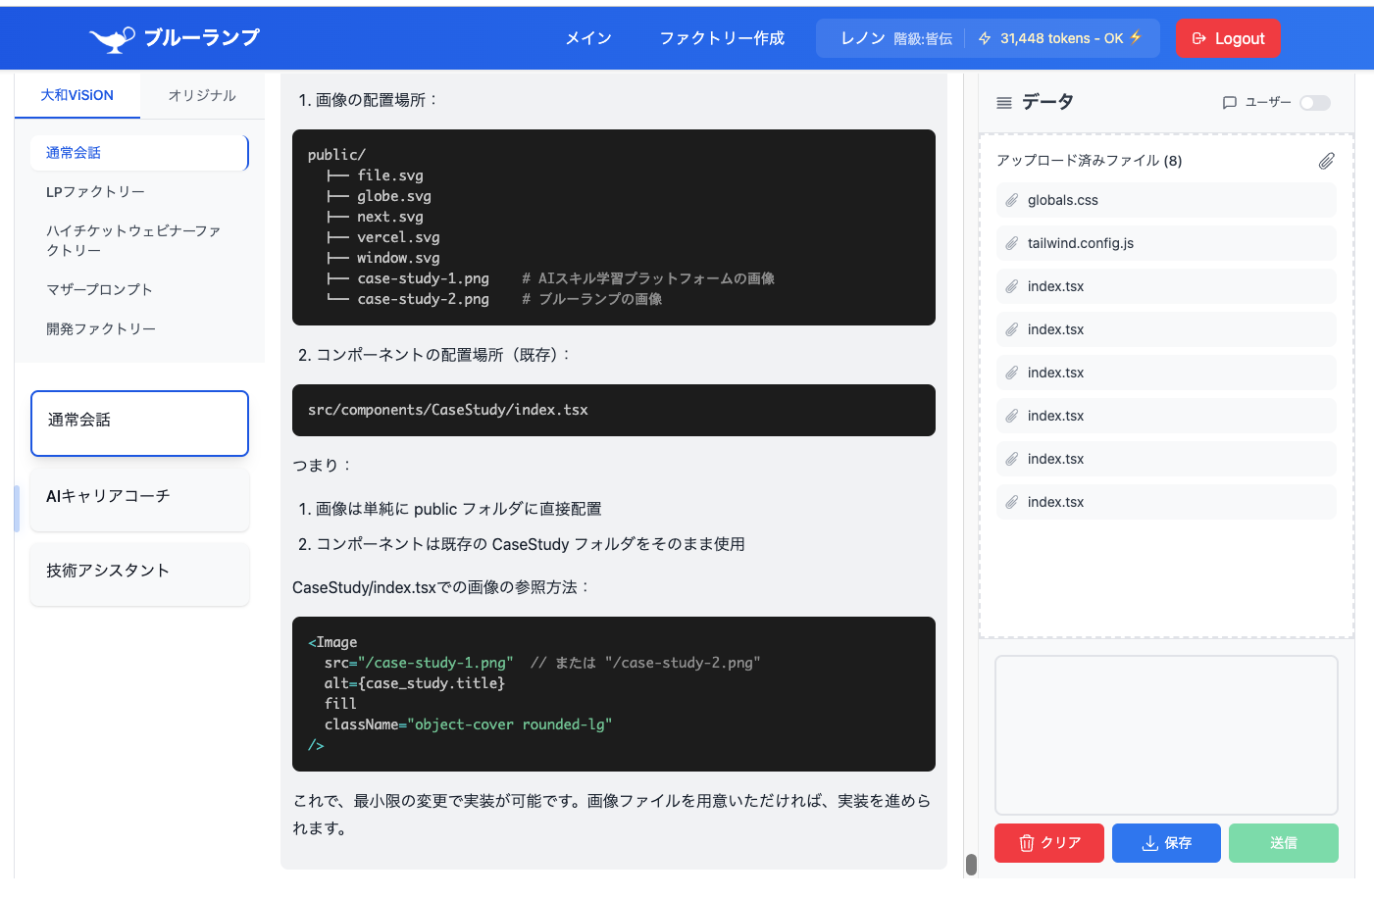
Task: Click the lightning icon before the token count
Action: point(985,38)
